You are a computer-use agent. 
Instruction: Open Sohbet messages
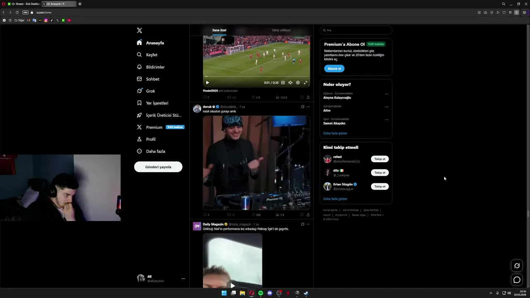(148, 79)
